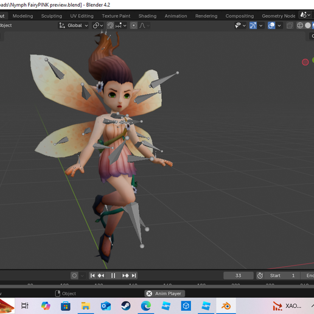Click the XAO stock widget in taskbar
Screen dimensions: 314x314
pyautogui.click(x=288, y=306)
